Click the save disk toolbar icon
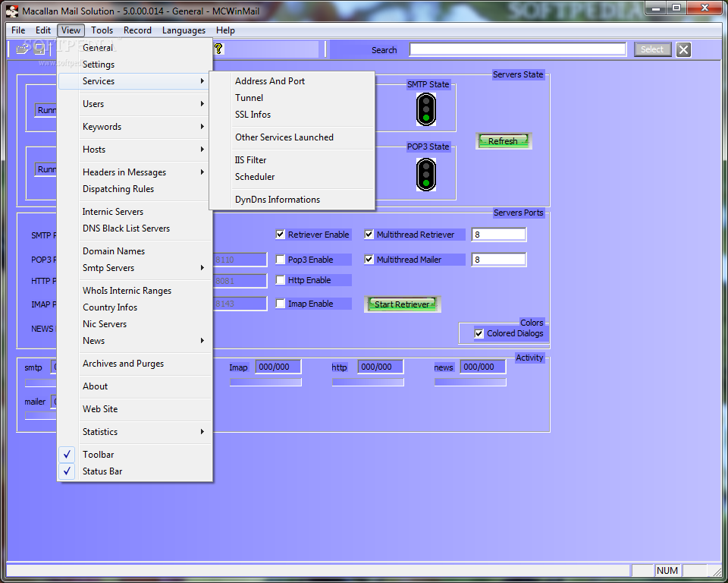Viewport: 728px width, 583px height. pos(39,49)
